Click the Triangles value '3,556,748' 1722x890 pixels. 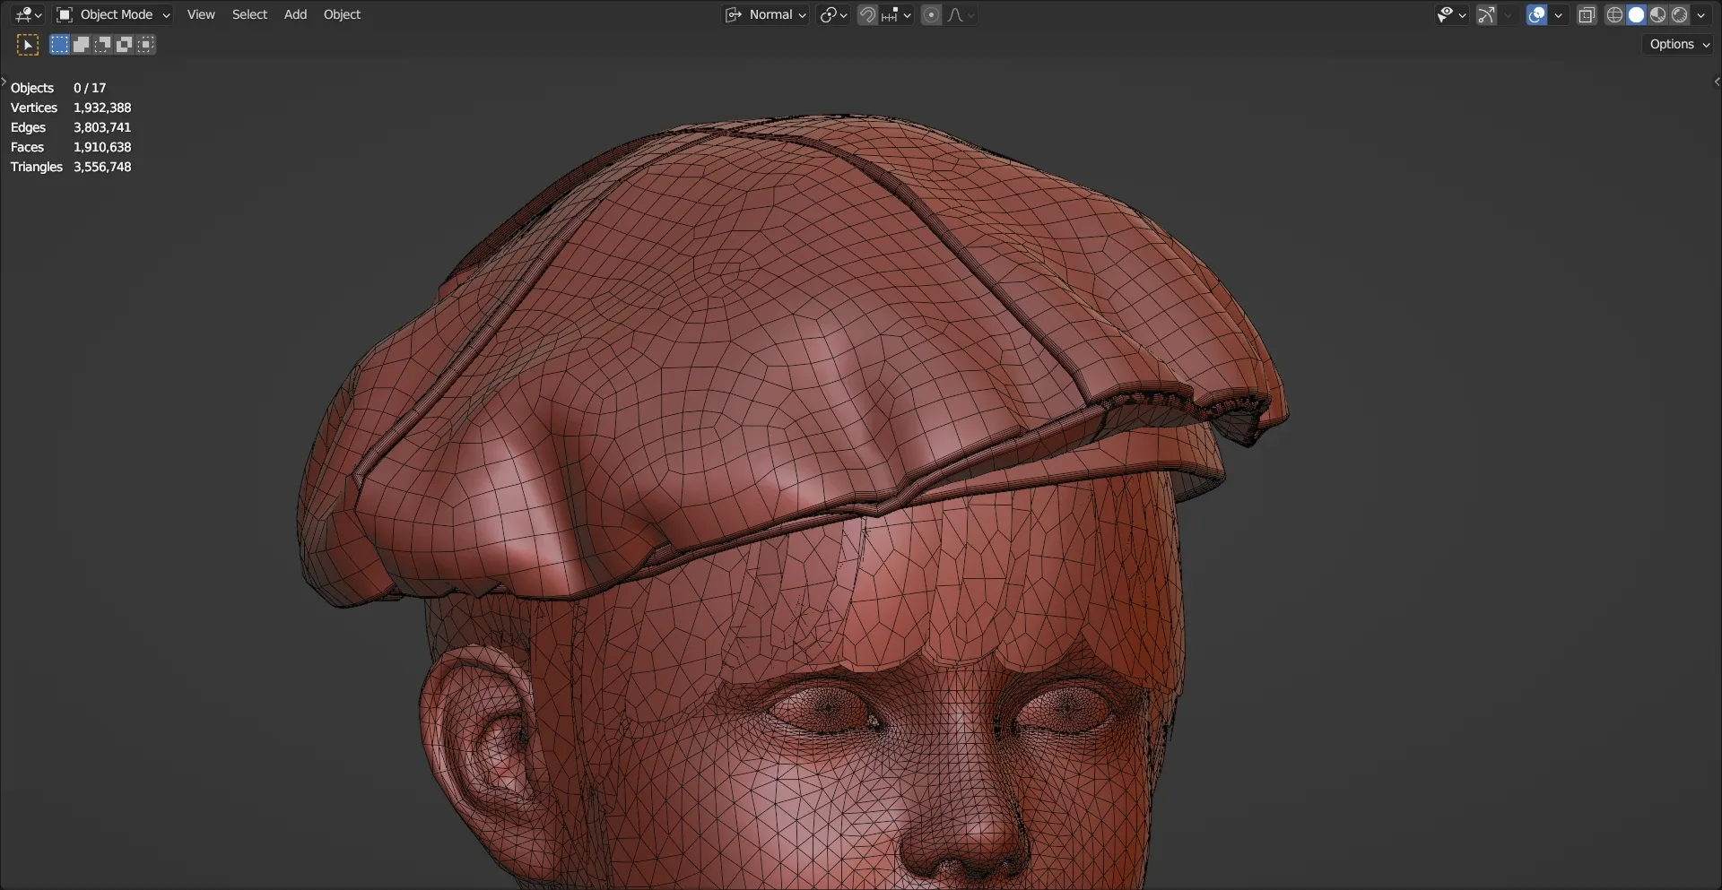102,167
